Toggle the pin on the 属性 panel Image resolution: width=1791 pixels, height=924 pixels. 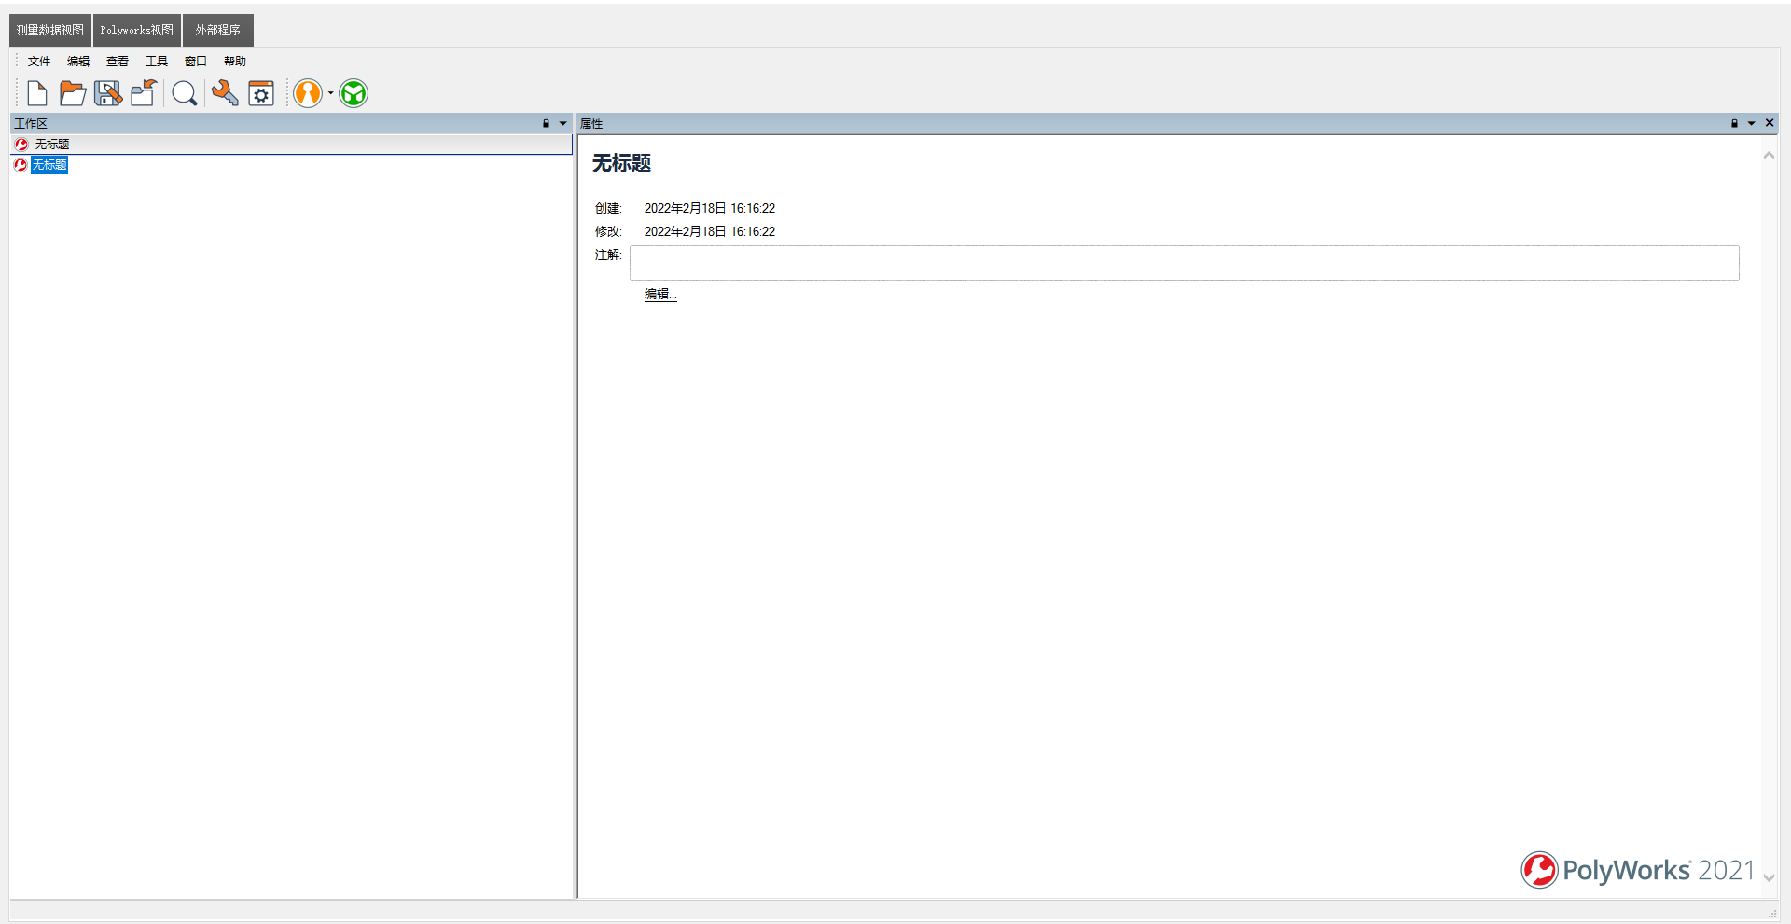(1733, 123)
